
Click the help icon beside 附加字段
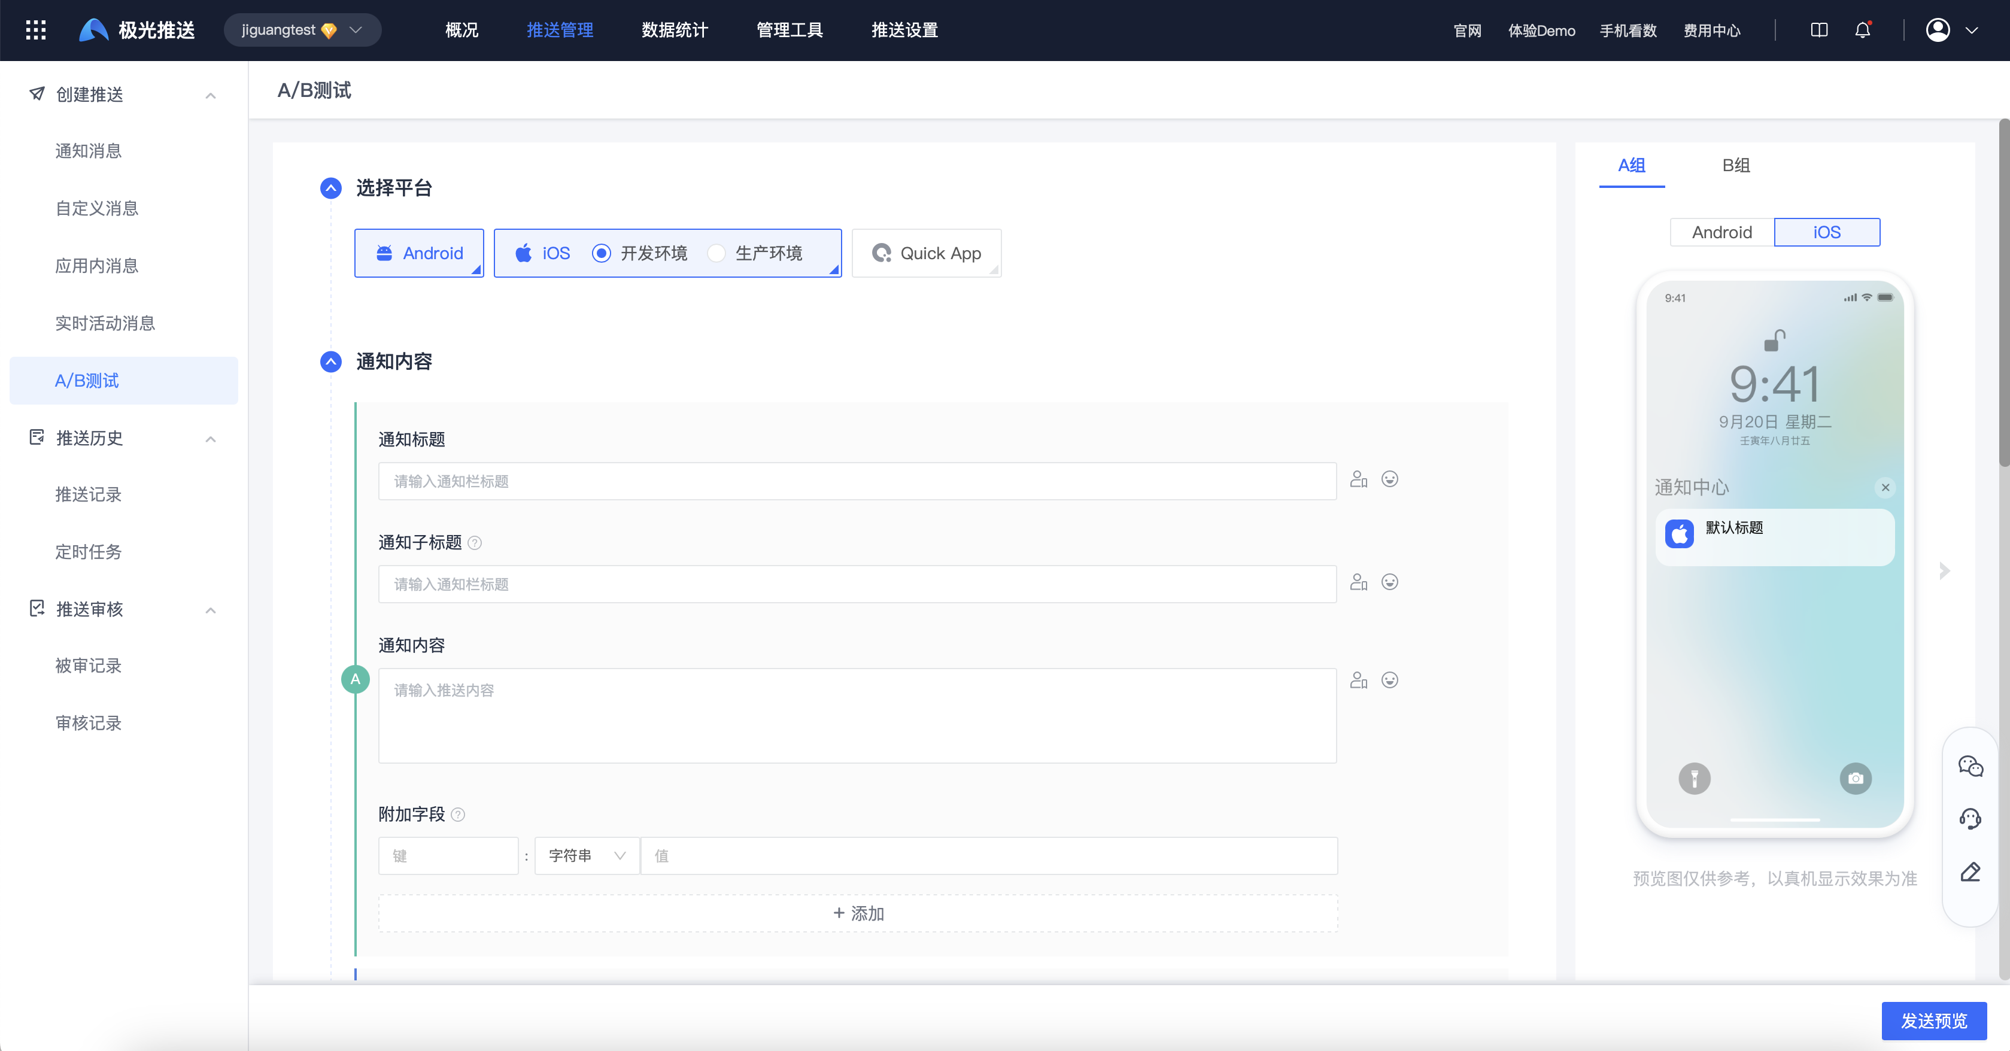[x=458, y=815]
